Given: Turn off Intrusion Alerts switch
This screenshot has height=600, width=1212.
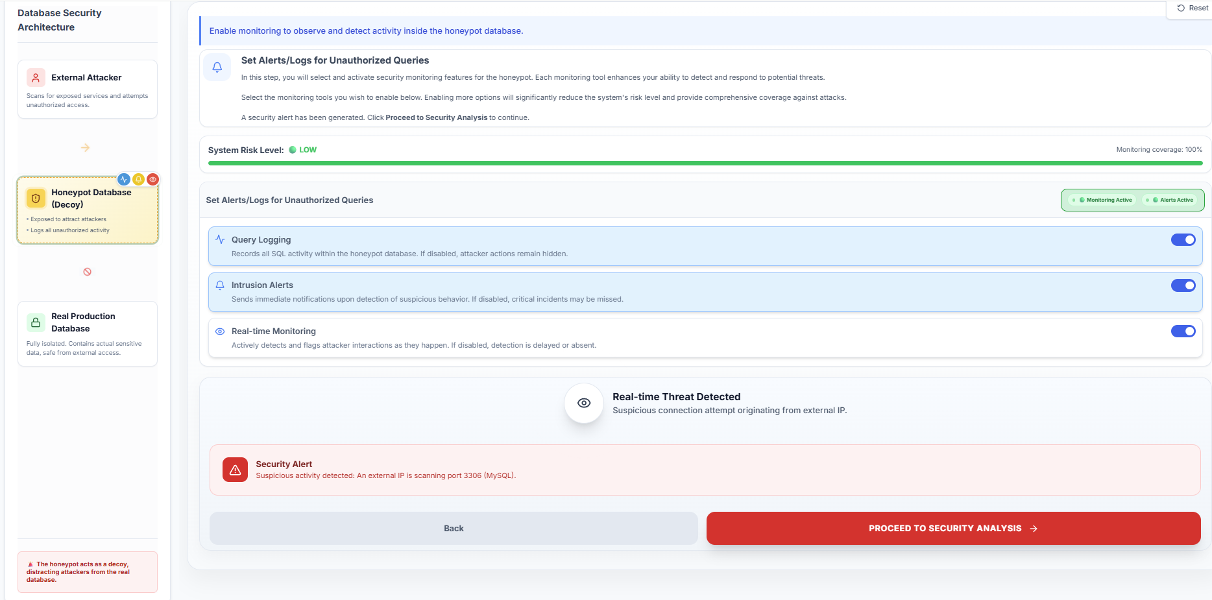Looking at the screenshot, I should [x=1183, y=285].
